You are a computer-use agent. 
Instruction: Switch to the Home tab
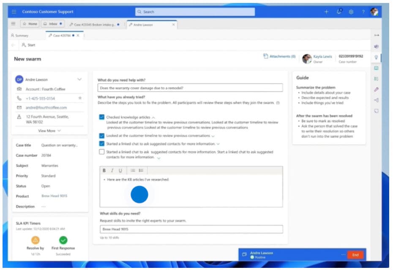(30, 24)
